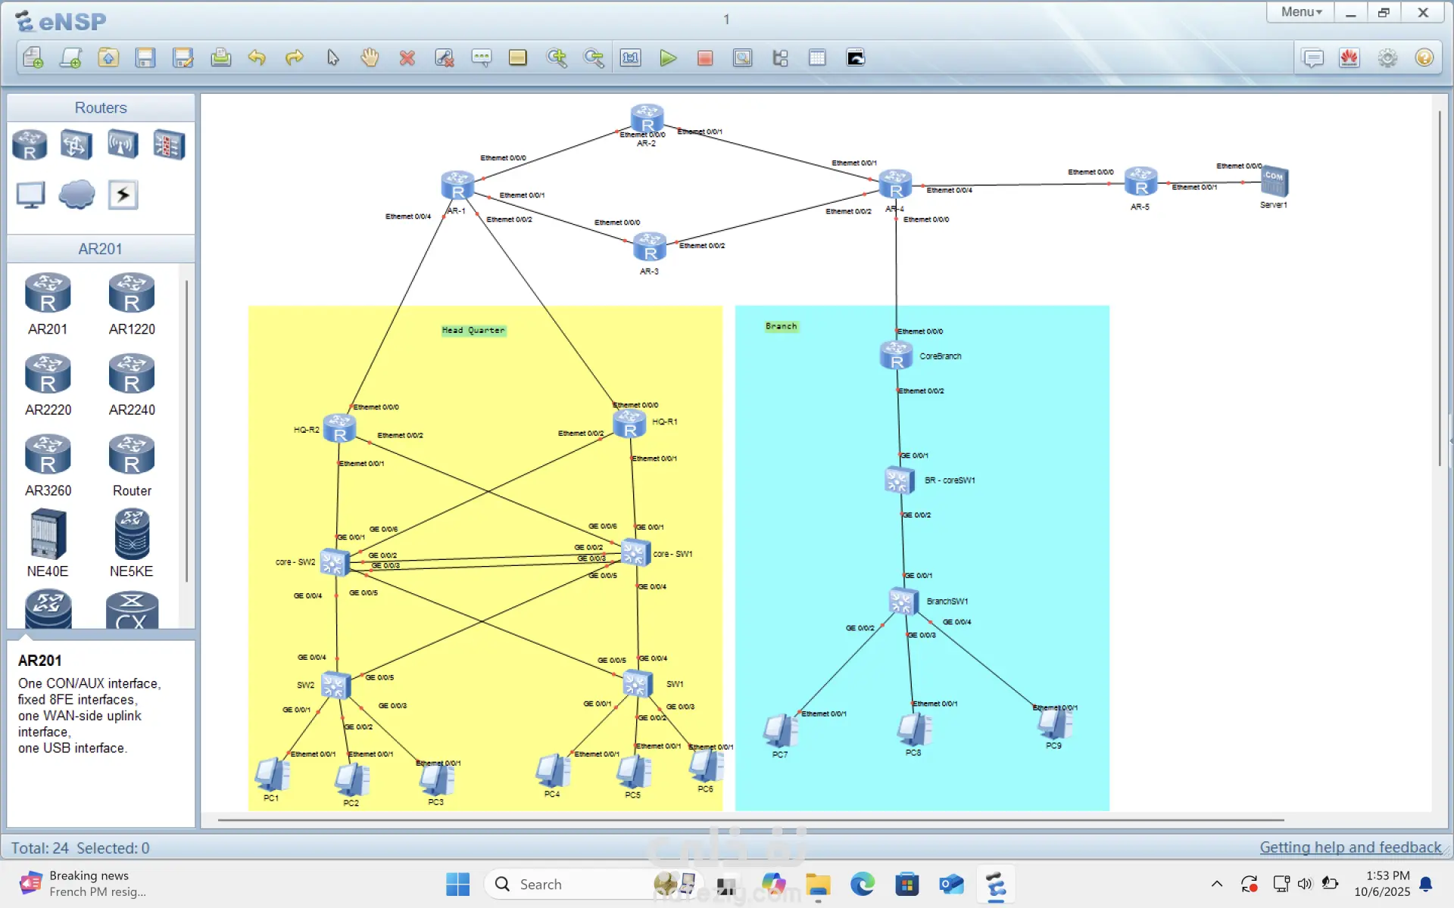Image resolution: width=1454 pixels, height=908 pixels.
Task: Click the Huawei logo toolbar icon
Action: (1349, 58)
